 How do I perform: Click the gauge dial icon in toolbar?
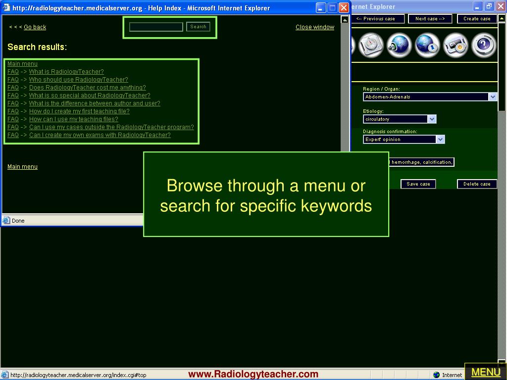tap(371, 45)
